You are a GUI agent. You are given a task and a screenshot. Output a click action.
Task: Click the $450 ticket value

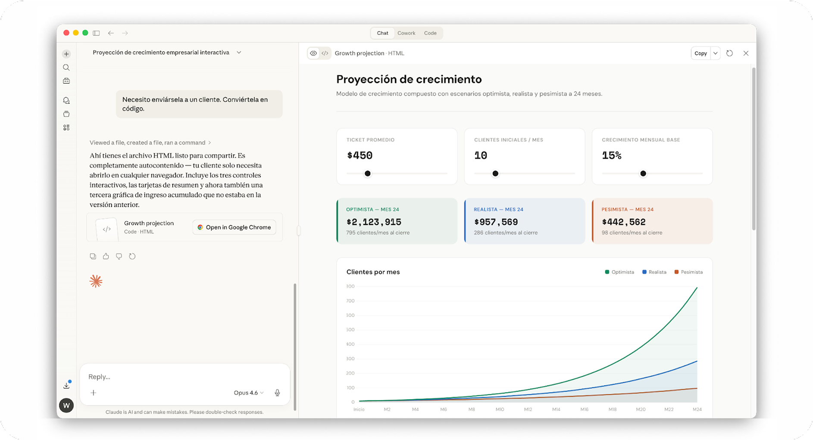click(360, 155)
